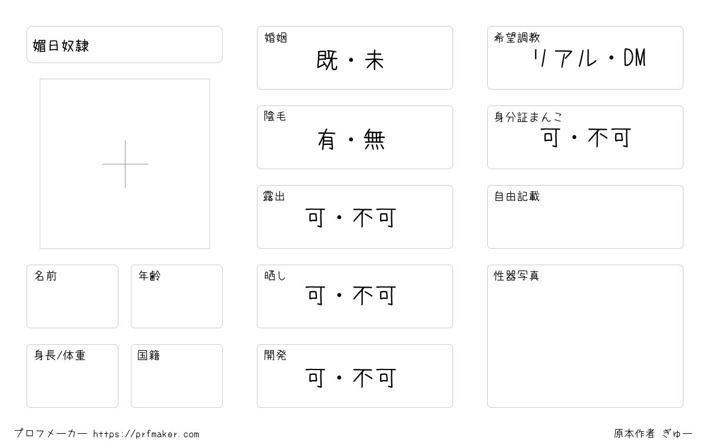Choose 無 in the second middle box
The height and width of the screenshot is (442, 707).
tap(375, 140)
